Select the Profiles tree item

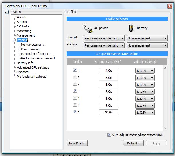point(22,40)
